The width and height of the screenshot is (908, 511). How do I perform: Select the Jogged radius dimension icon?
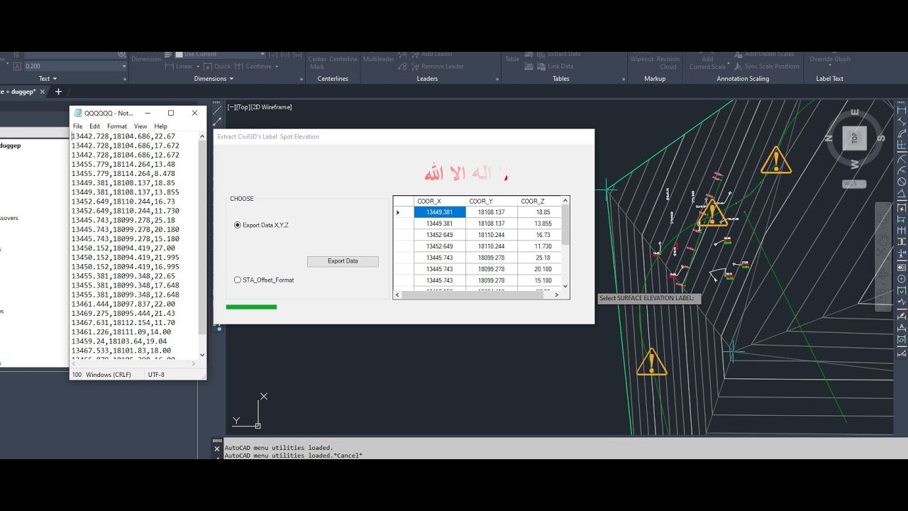click(x=902, y=170)
